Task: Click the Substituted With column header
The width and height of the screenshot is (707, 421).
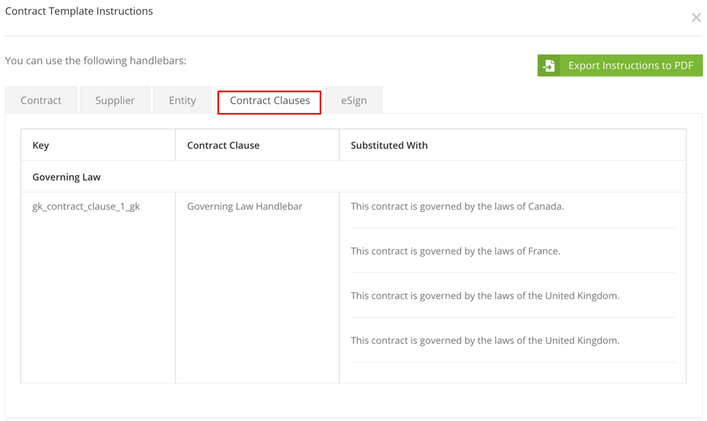Action: (x=389, y=145)
